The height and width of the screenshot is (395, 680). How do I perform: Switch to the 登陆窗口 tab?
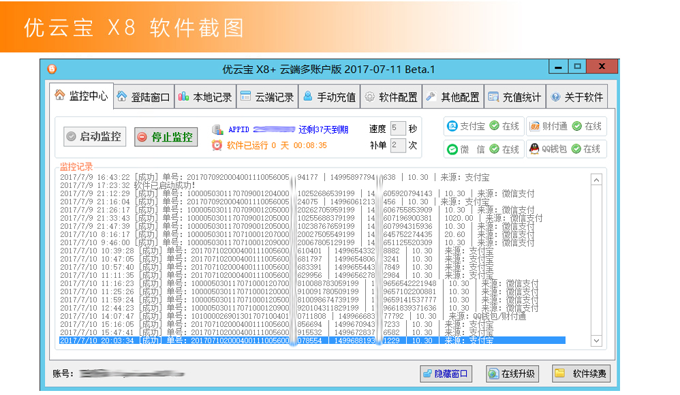click(x=142, y=97)
